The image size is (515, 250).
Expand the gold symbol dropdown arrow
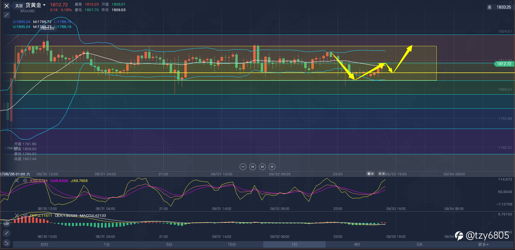(44, 5)
